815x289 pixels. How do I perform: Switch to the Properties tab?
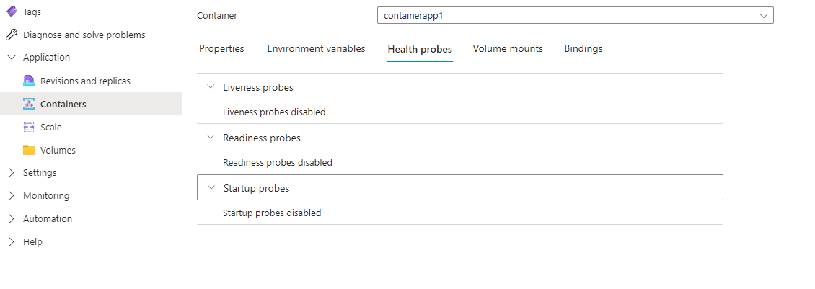pos(221,49)
